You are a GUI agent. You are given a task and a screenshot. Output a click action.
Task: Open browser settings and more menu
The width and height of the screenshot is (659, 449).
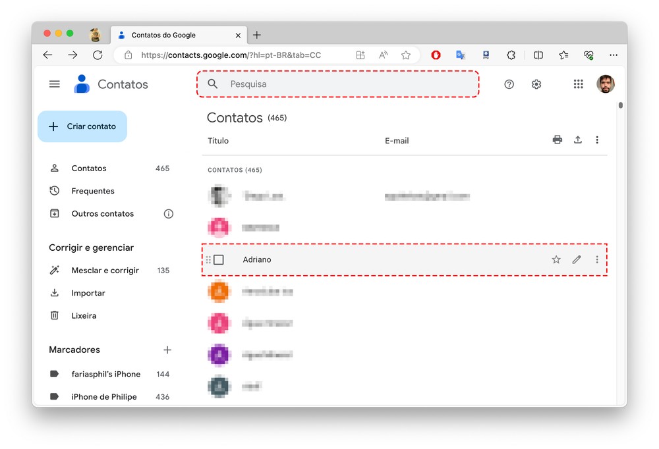(x=614, y=55)
